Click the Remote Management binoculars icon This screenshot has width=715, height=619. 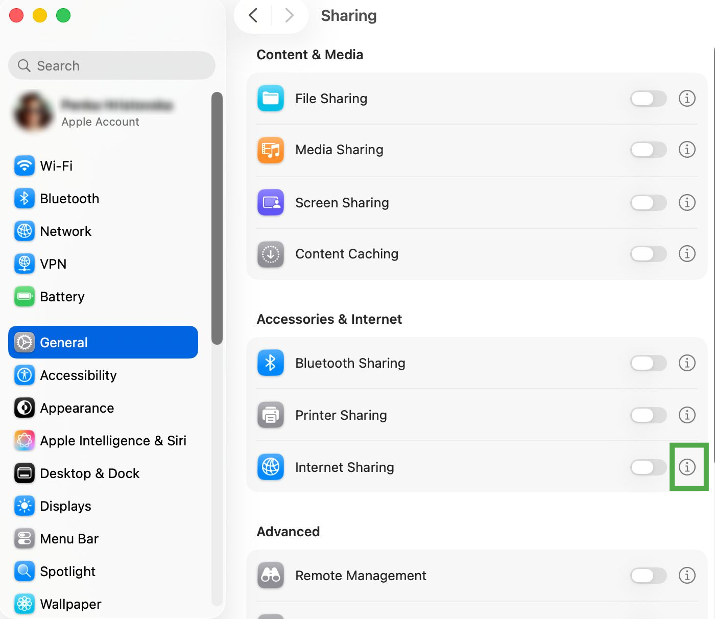click(x=271, y=576)
